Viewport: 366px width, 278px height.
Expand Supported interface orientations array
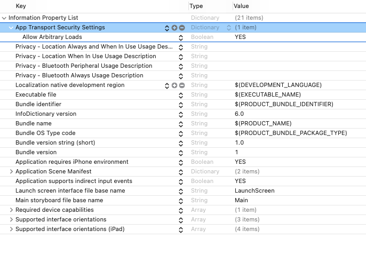pos(11,220)
